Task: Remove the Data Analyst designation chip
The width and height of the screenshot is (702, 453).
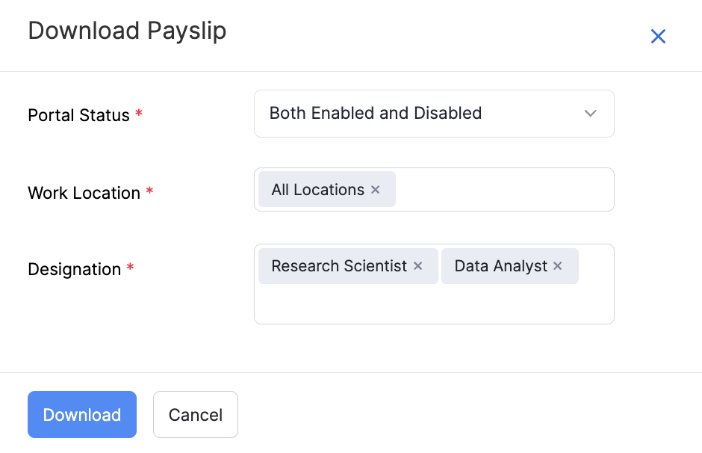Action: click(557, 265)
